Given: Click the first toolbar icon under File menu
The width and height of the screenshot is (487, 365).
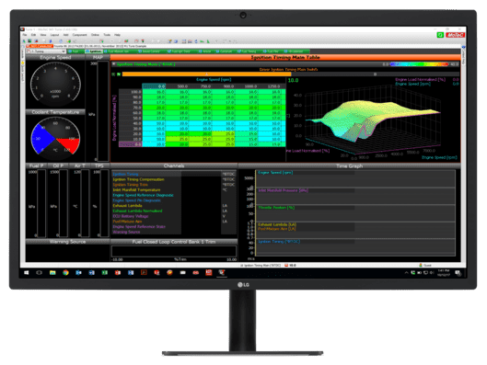Looking at the screenshot, I should (24, 41).
